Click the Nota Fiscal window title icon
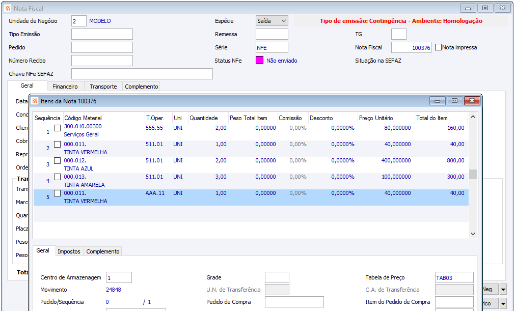515x311 pixels. pyautogui.click(x=7, y=9)
